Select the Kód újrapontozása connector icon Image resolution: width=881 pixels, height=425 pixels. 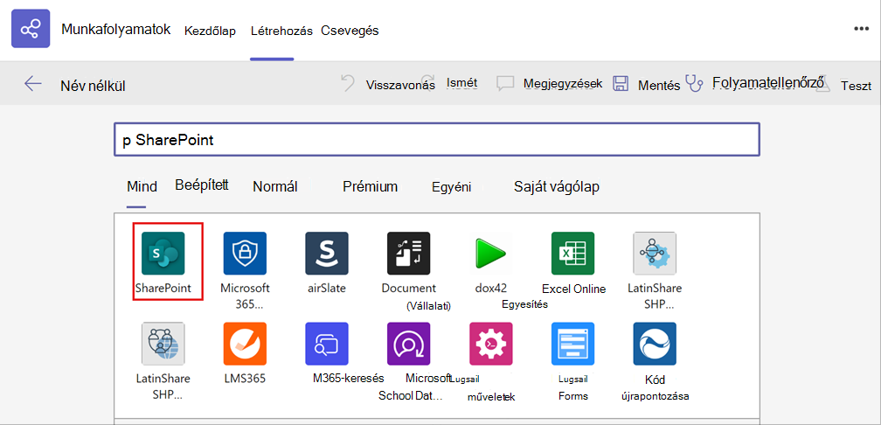(x=655, y=344)
